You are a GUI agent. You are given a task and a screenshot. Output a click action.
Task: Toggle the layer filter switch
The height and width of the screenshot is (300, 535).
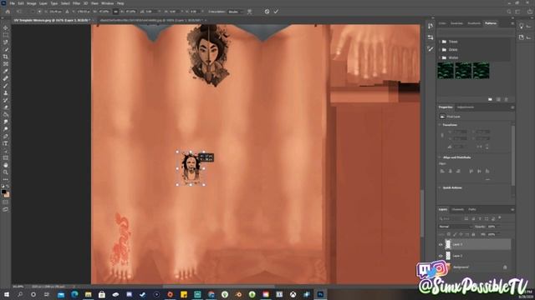(x=500, y=217)
